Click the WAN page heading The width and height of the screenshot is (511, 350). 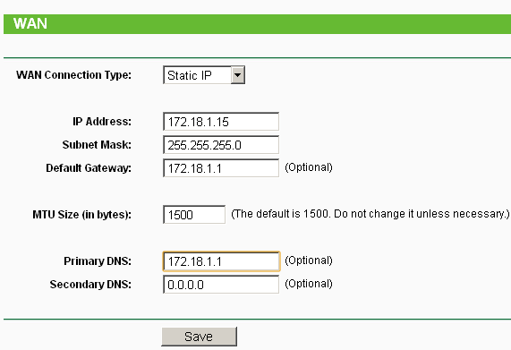(x=30, y=24)
